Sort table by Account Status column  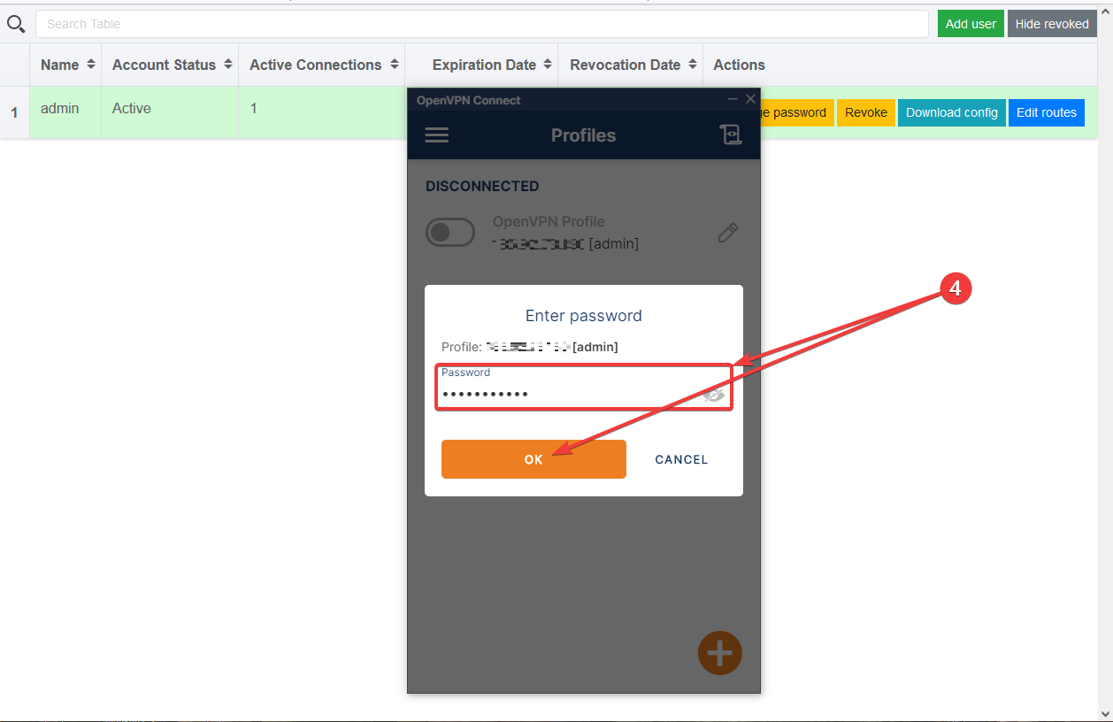170,65
